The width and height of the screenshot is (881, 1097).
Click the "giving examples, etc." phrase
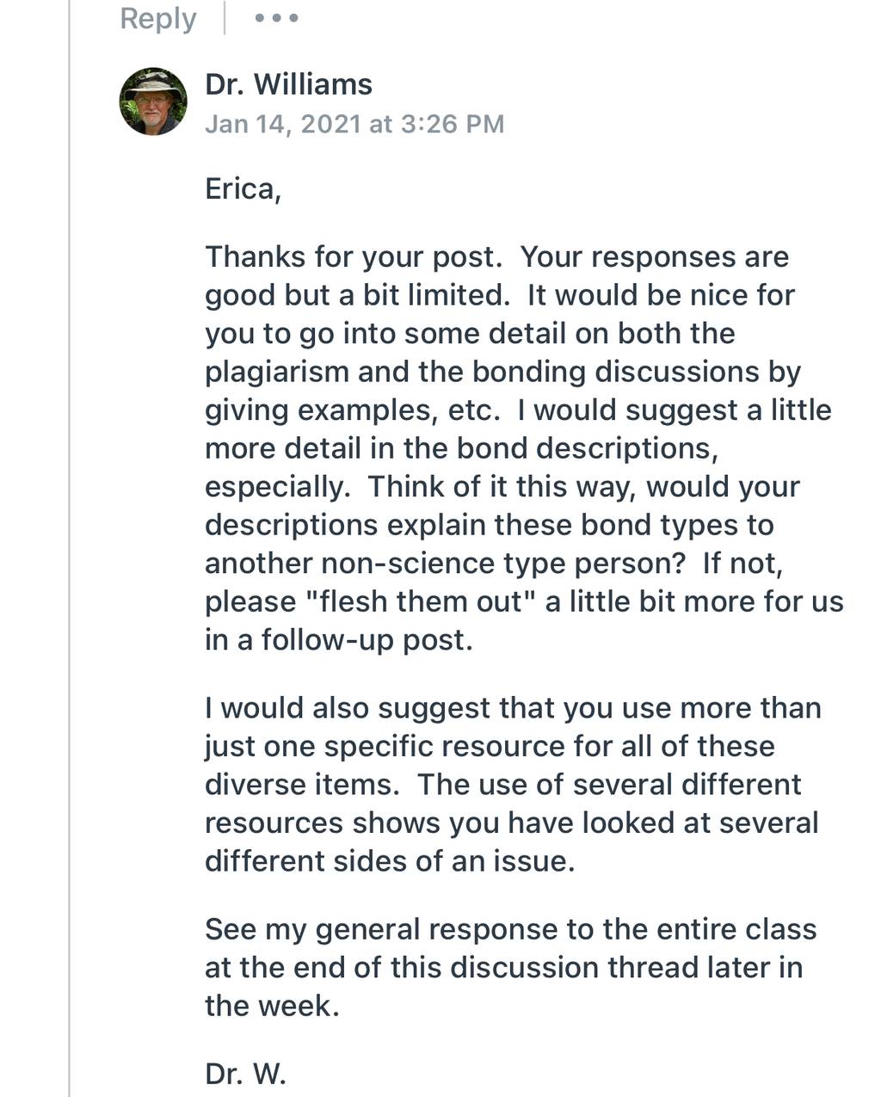point(353,410)
